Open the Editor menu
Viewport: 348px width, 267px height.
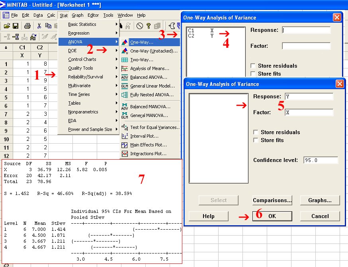click(93, 15)
